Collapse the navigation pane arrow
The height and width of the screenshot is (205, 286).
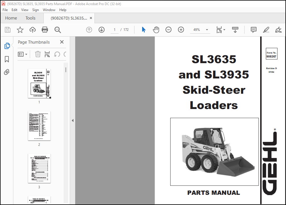pyautogui.click(x=73, y=121)
